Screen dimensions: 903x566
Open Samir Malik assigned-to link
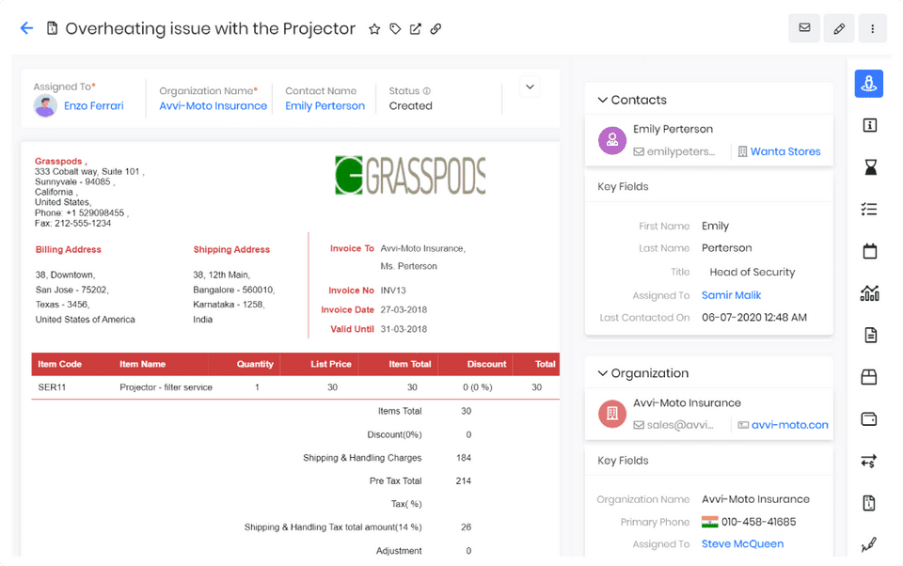[732, 295]
